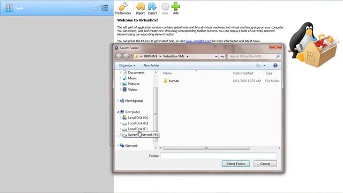Expand the Music tree node arrow

click(121, 78)
